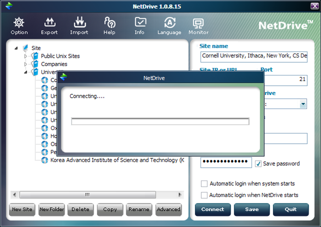Open the Help icon

pos(110,22)
